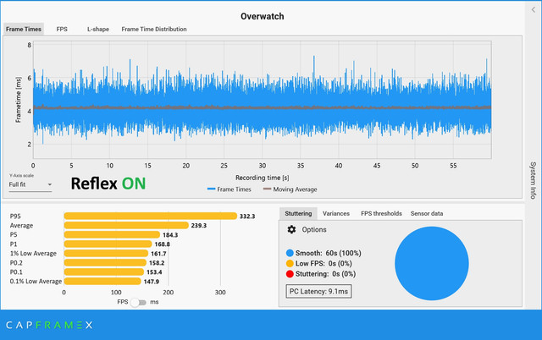Image resolution: width=542 pixels, height=340 pixels.
Task: Collapse the System Info panel chevron
Action: click(x=534, y=9)
